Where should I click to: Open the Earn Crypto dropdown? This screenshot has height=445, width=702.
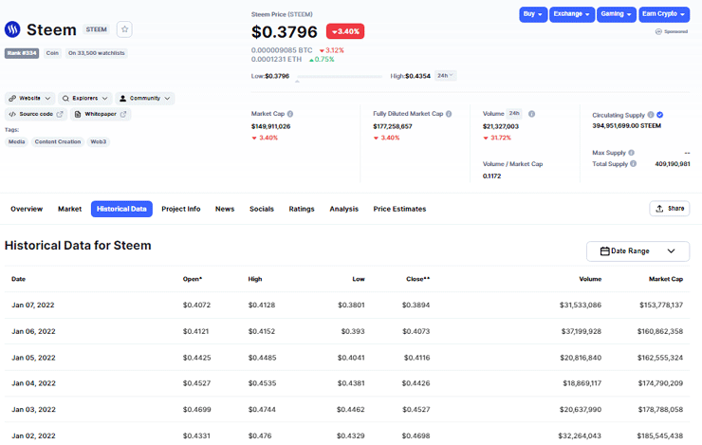664,14
